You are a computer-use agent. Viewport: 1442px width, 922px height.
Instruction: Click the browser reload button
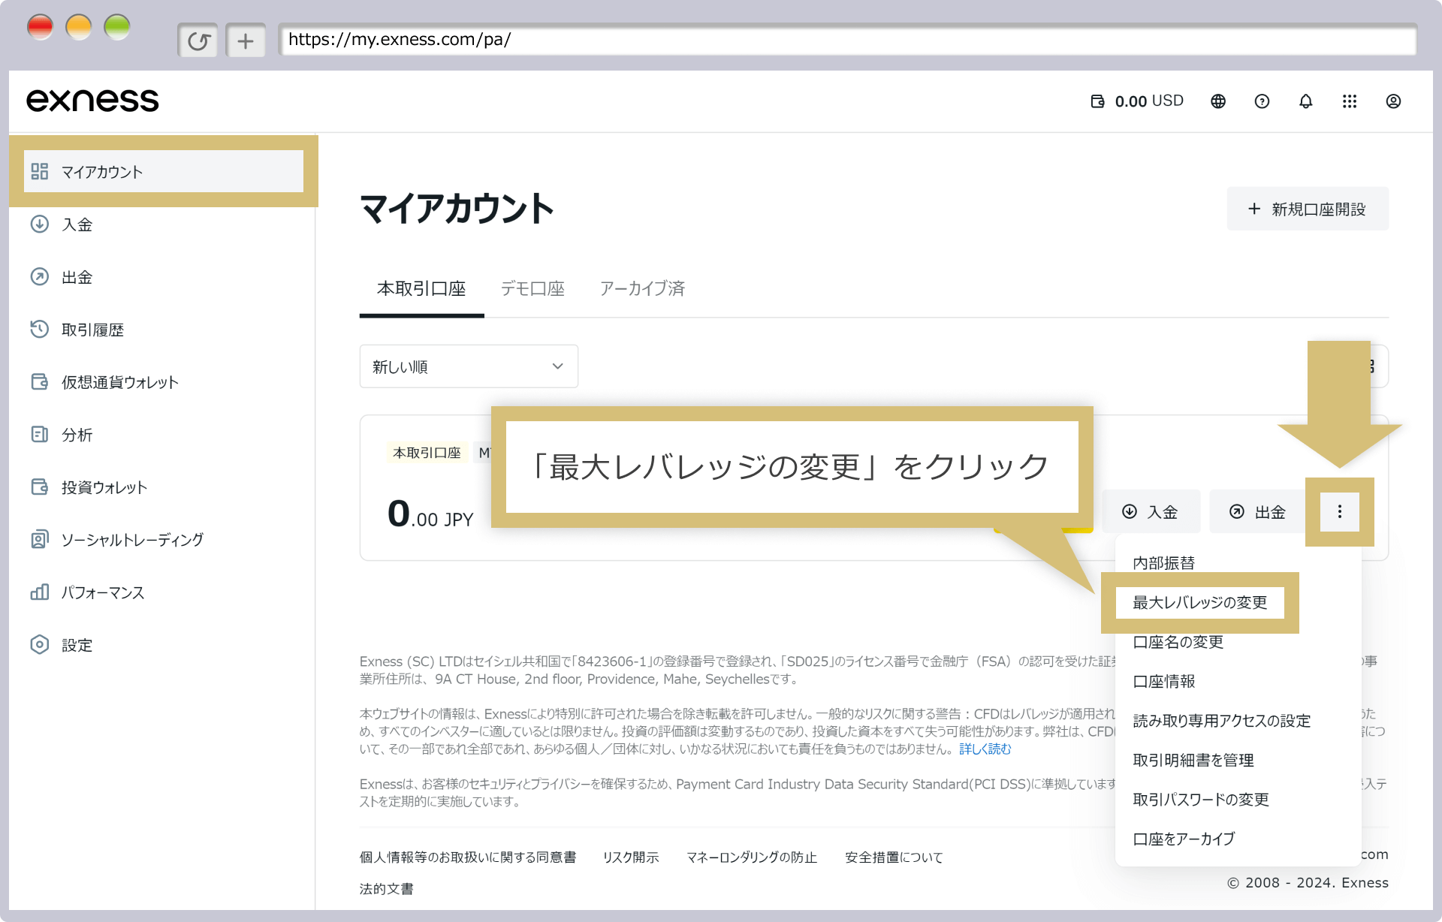click(x=198, y=41)
